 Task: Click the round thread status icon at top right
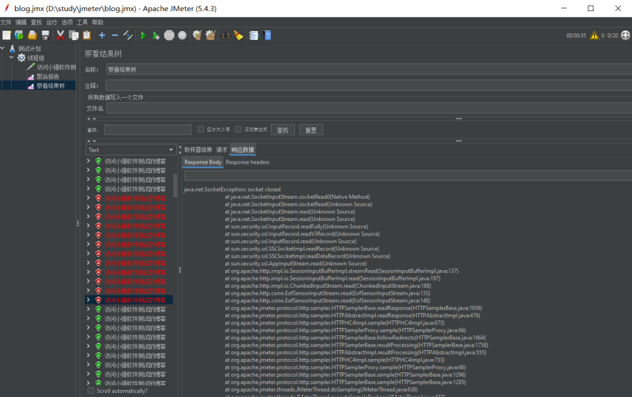point(625,36)
